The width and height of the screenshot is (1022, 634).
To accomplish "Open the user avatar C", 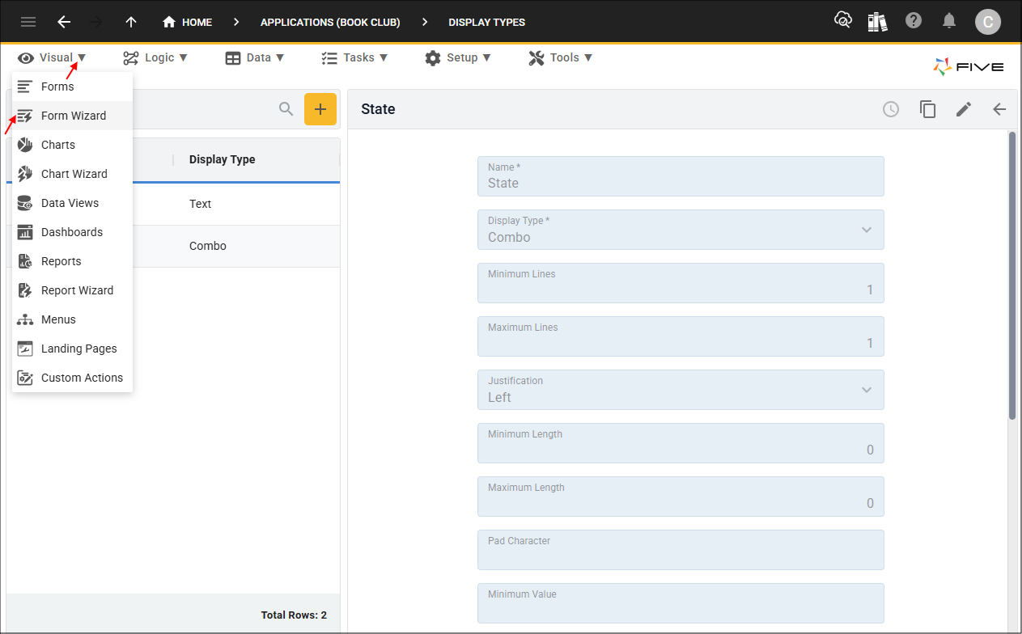I will pos(988,22).
